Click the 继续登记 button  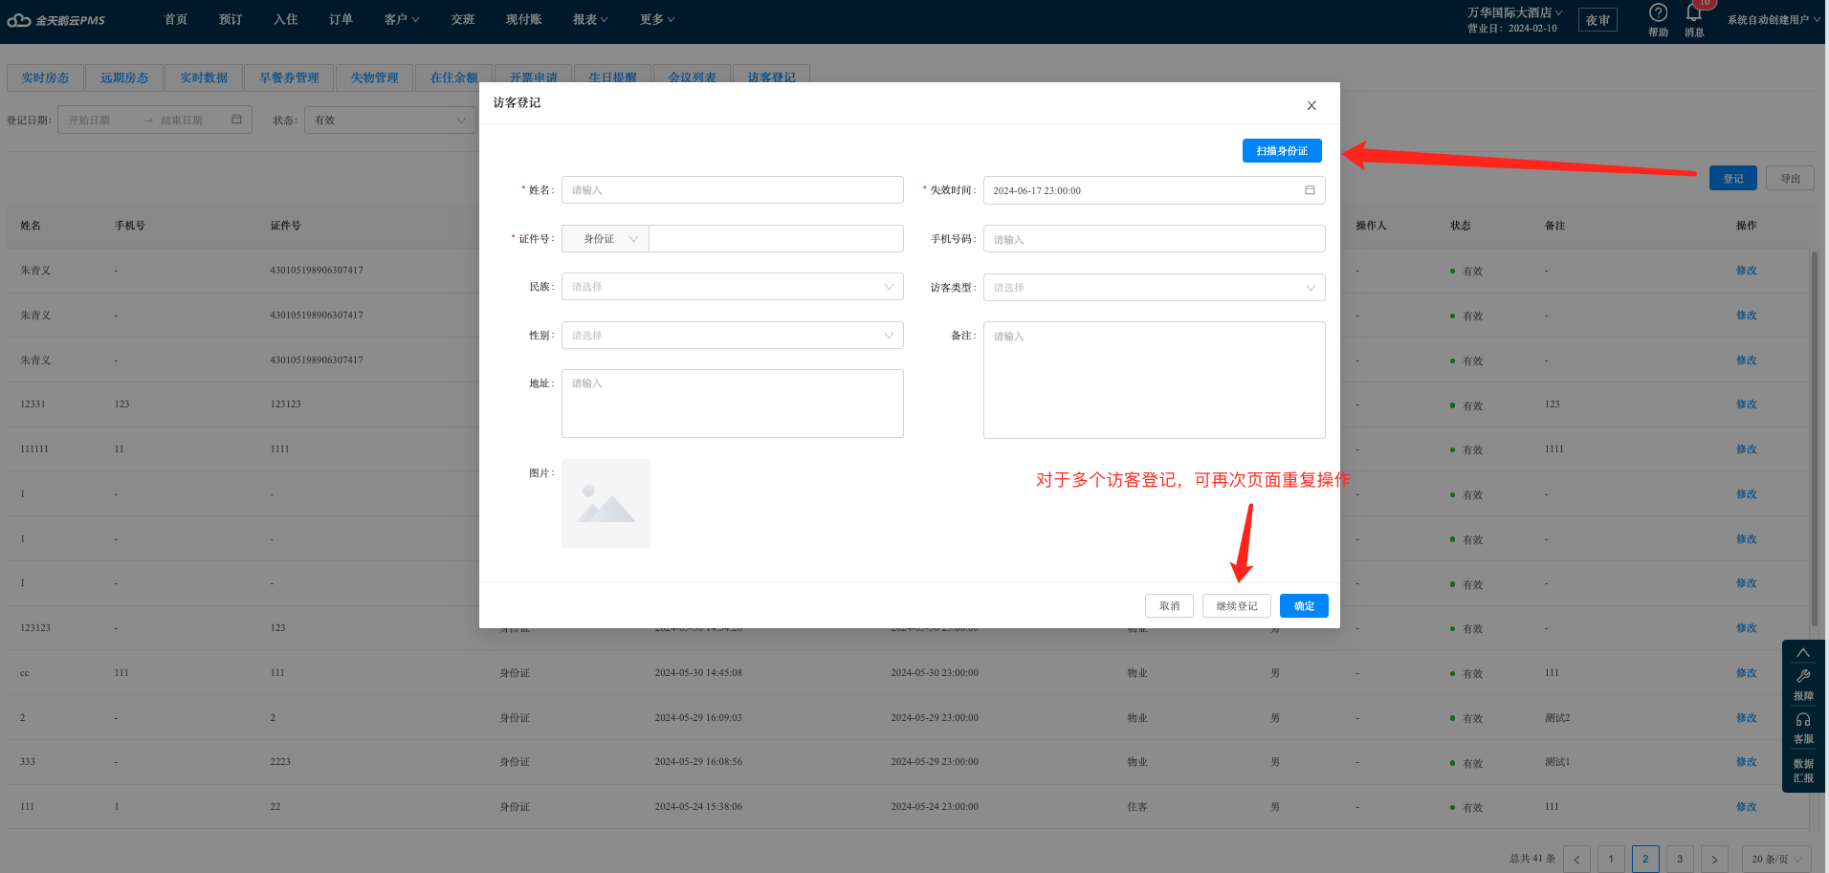(1237, 606)
